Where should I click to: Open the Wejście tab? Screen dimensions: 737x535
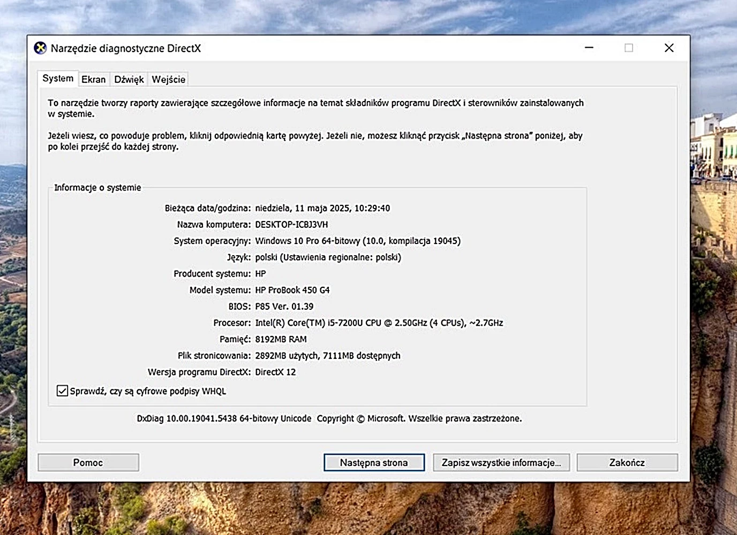click(168, 79)
